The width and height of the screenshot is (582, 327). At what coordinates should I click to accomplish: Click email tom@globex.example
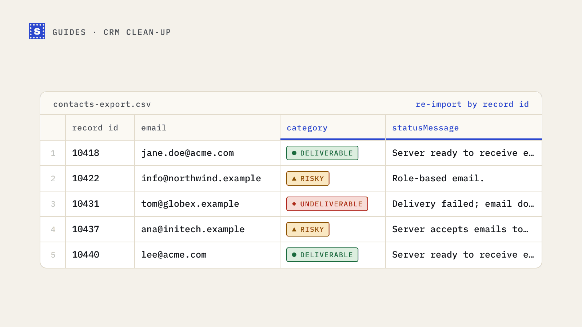(x=190, y=204)
